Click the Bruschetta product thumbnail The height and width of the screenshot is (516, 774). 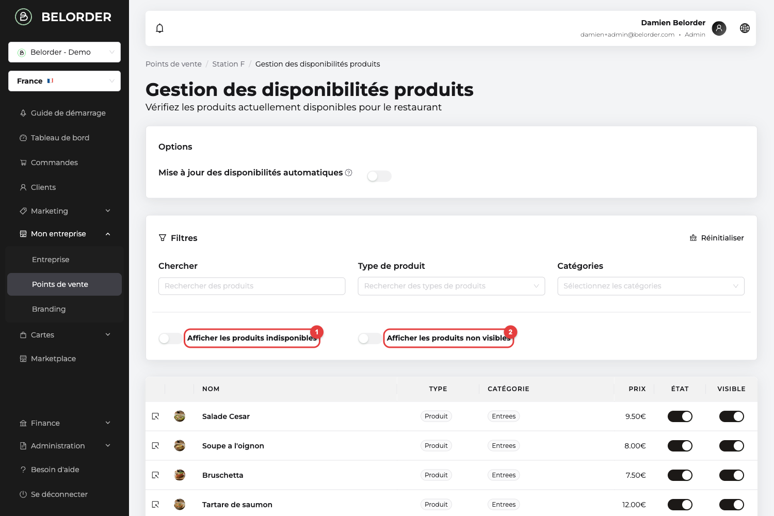click(x=180, y=475)
